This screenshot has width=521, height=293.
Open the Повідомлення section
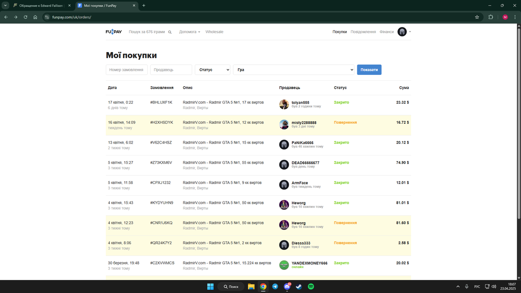tap(363, 32)
